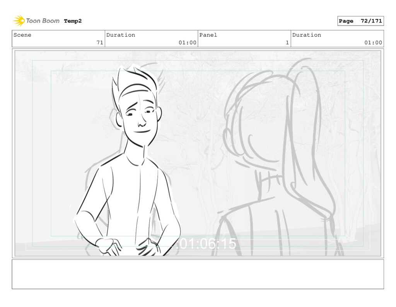Click the scene Duration label beside Scene

pos(121,35)
